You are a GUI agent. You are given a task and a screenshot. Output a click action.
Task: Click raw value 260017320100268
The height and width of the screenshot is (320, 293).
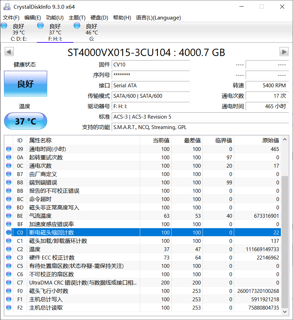258,291
